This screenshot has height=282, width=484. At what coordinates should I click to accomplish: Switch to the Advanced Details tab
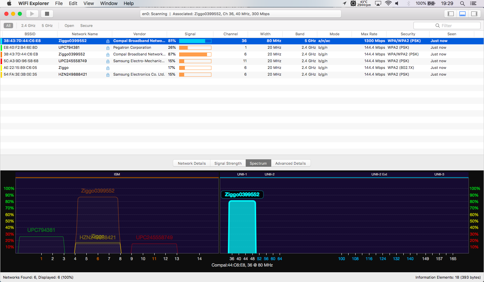tap(290, 163)
